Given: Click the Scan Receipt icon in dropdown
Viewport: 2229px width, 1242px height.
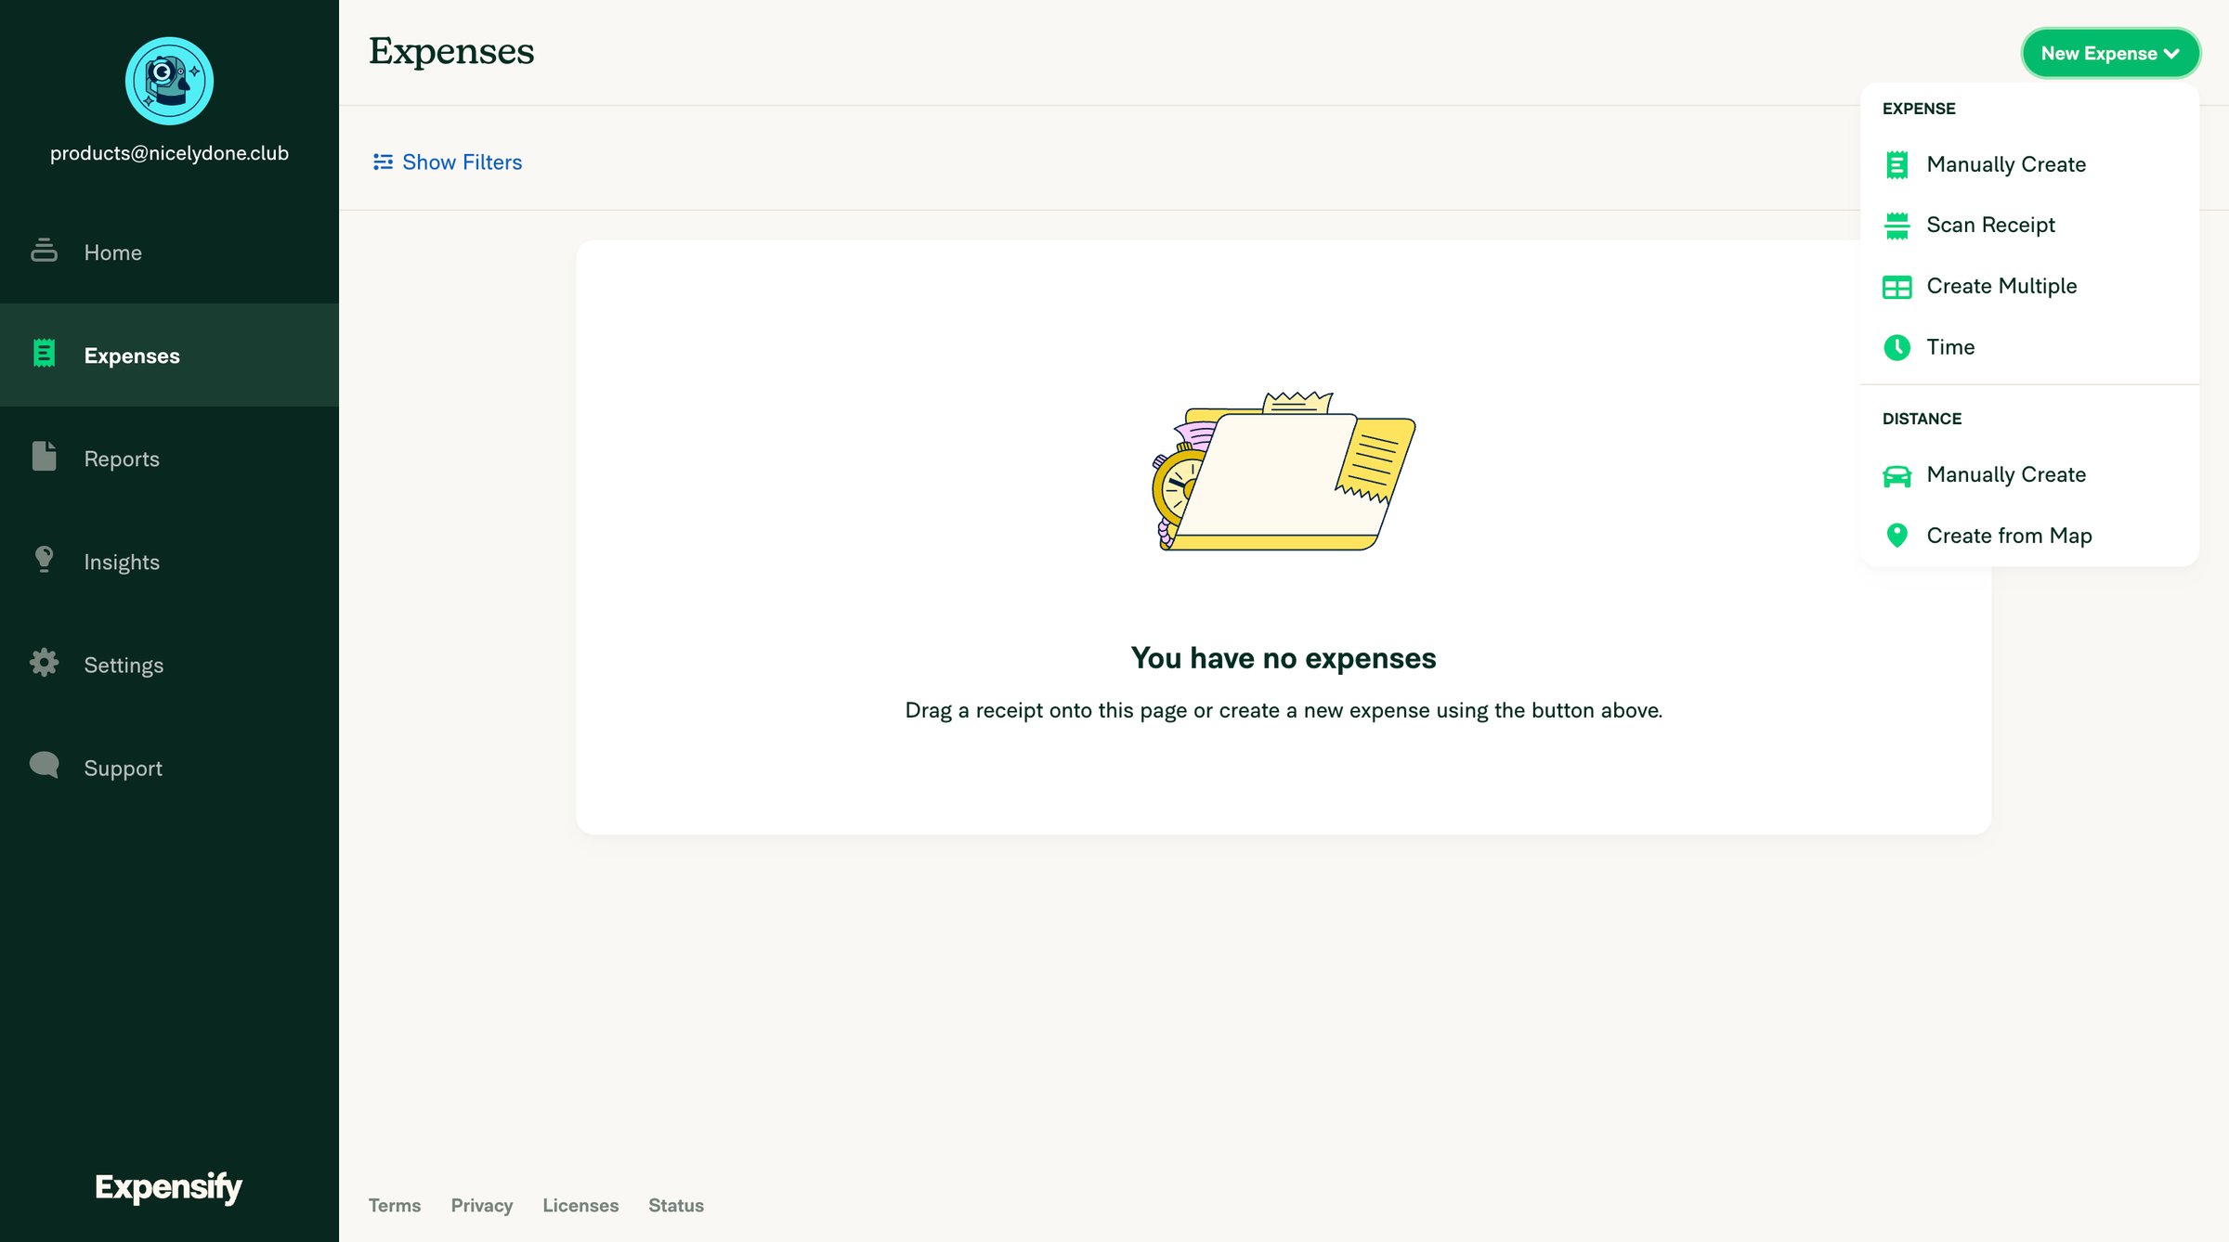Looking at the screenshot, I should point(1897,226).
